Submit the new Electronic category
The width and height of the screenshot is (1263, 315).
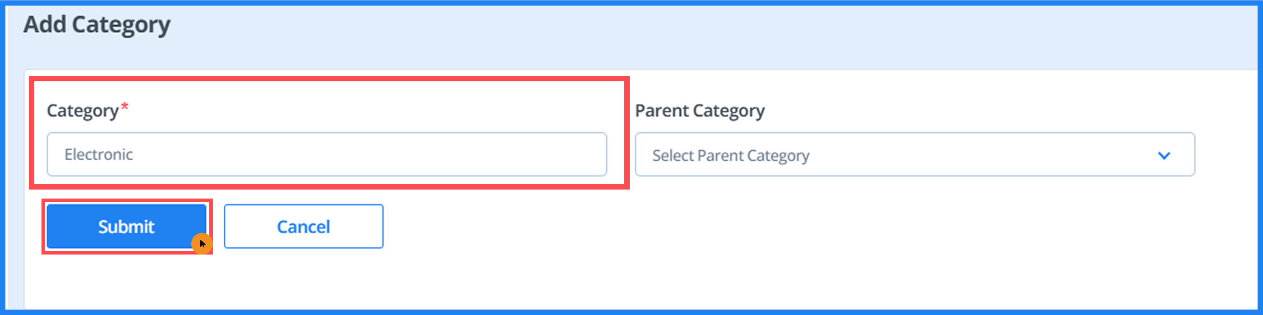click(126, 226)
